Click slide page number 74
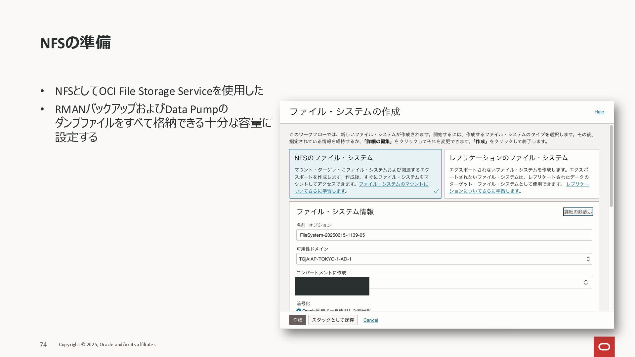 [x=43, y=345]
